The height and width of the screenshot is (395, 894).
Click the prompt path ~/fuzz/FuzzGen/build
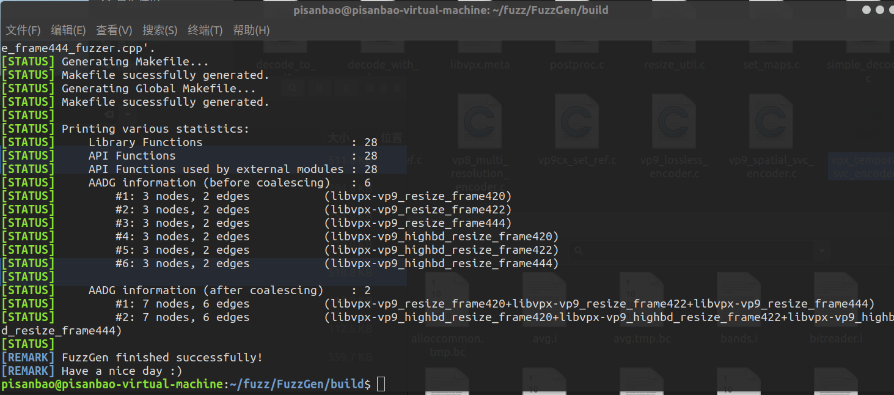(296, 384)
